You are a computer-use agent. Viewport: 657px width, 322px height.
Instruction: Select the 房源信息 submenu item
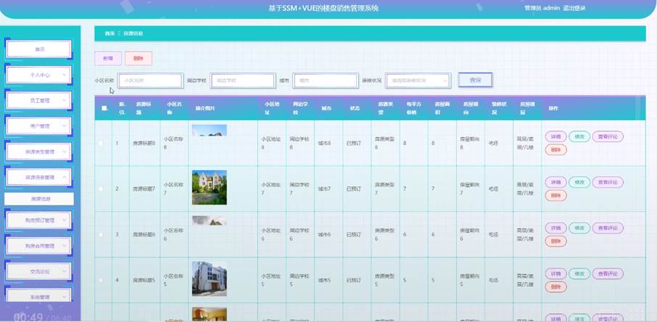[39, 199]
